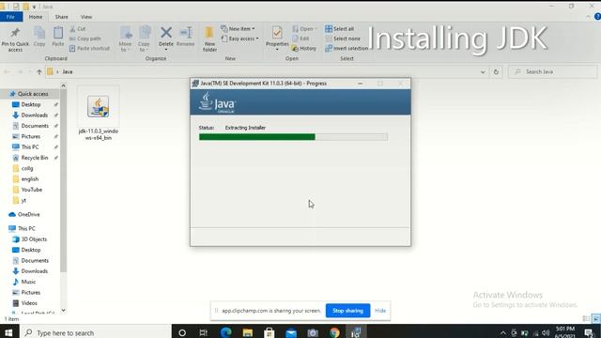Click the taskbar search box
601x338 pixels.
(95, 332)
